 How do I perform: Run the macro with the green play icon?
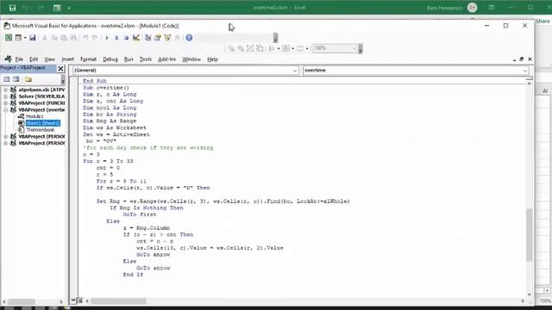107,38
